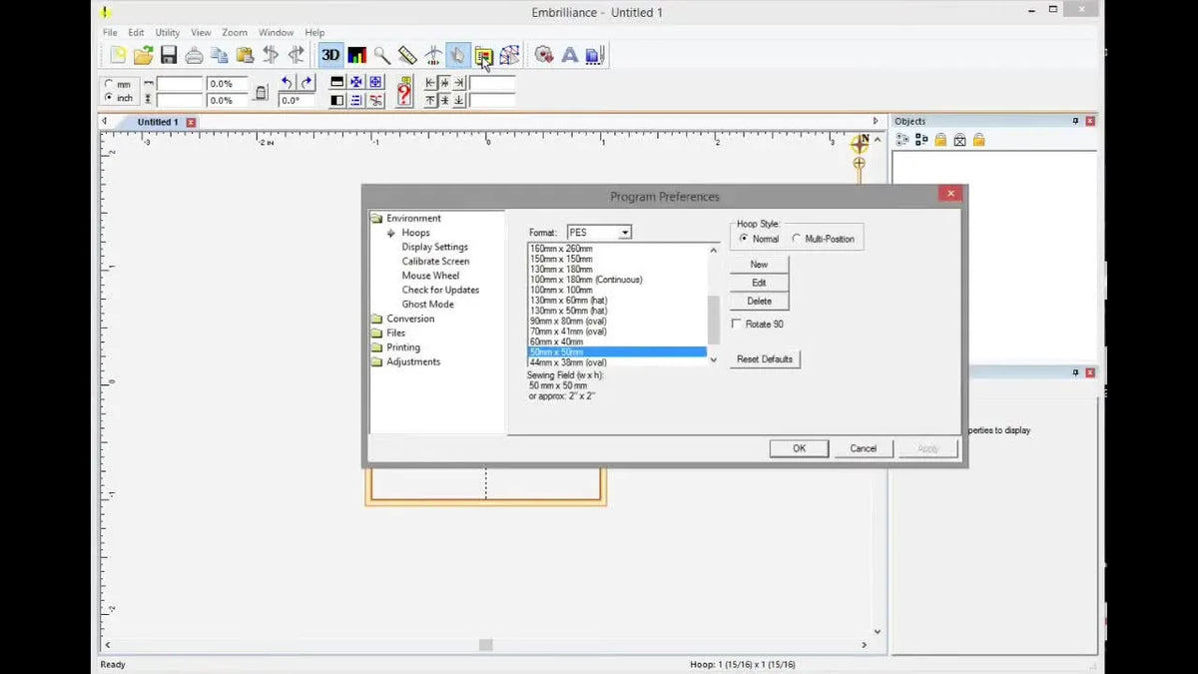Open the File menu
The width and height of the screenshot is (1198, 674).
pyautogui.click(x=110, y=32)
